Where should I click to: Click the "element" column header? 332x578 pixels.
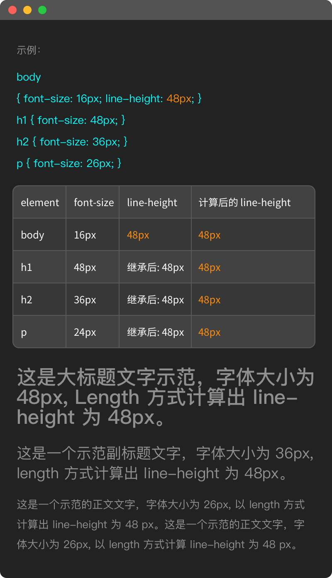40,203
